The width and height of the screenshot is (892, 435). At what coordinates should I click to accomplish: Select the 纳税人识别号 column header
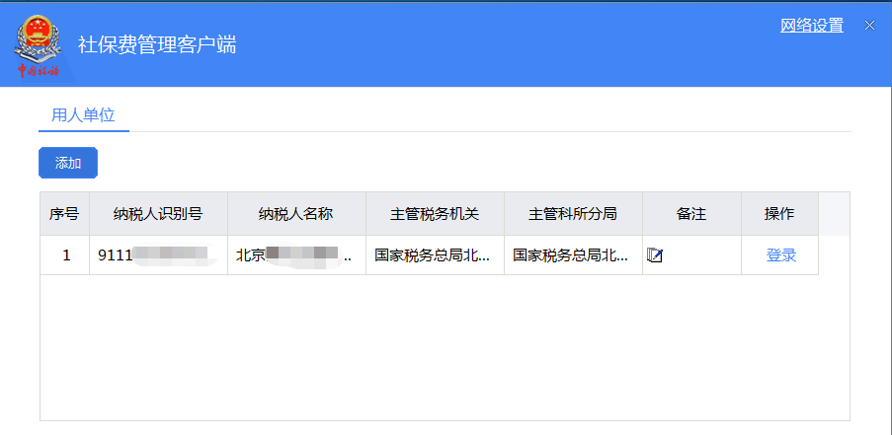pos(158,213)
